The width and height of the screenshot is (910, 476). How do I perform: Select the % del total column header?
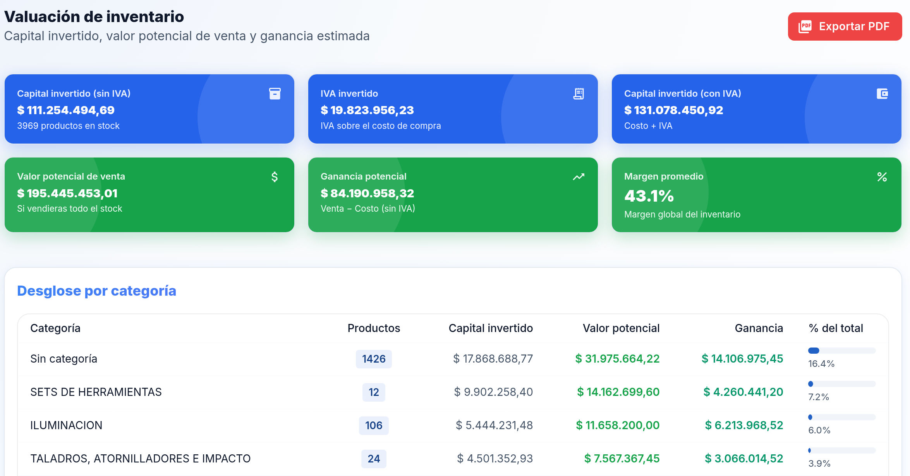pyautogui.click(x=836, y=328)
